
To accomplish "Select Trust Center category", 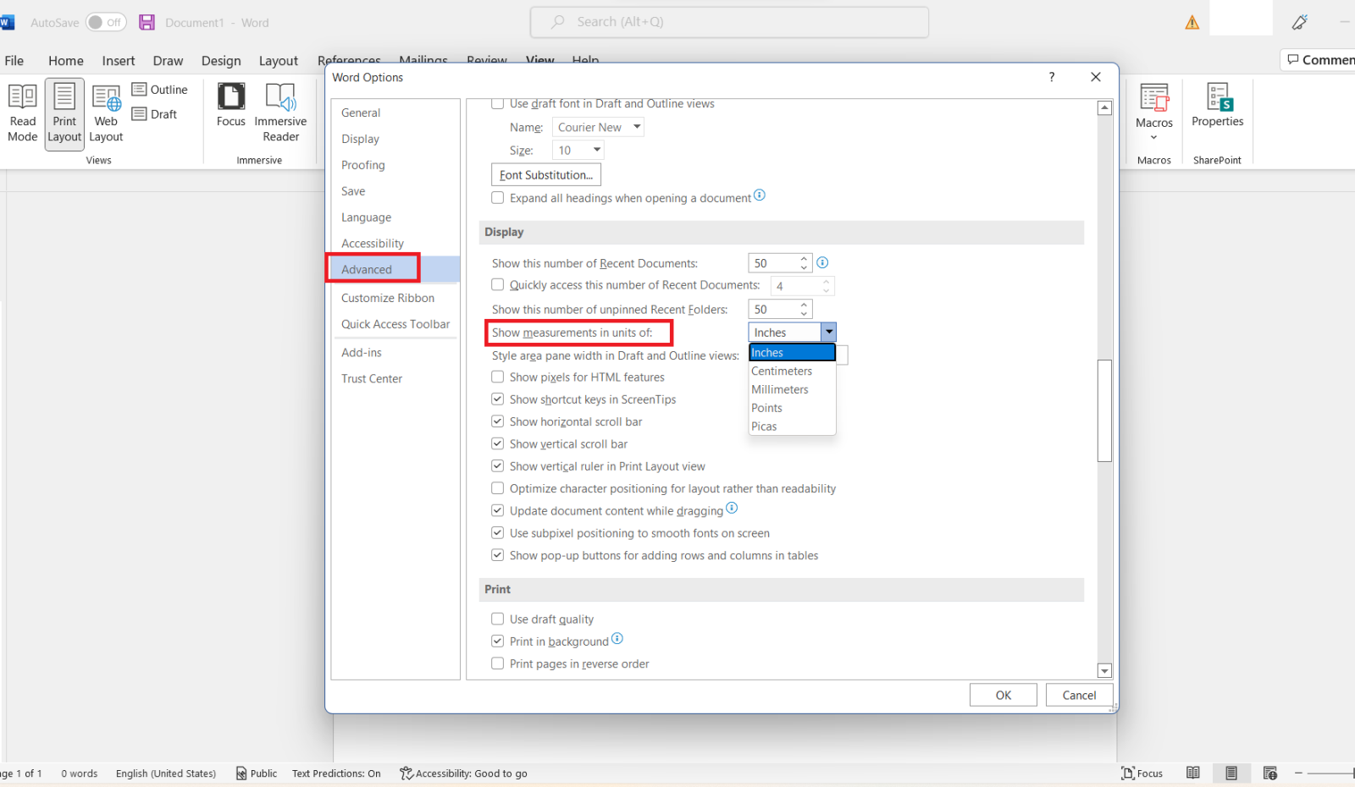I will [395, 379].
